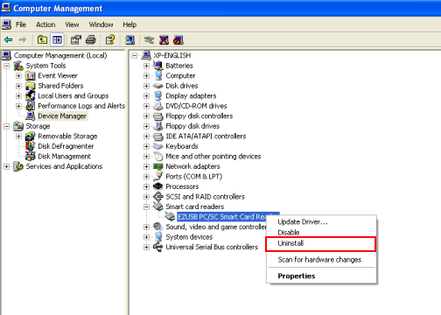The width and height of the screenshot is (441, 315).
Task: Select Performance Logs and Alerts label
Action: click(x=81, y=106)
